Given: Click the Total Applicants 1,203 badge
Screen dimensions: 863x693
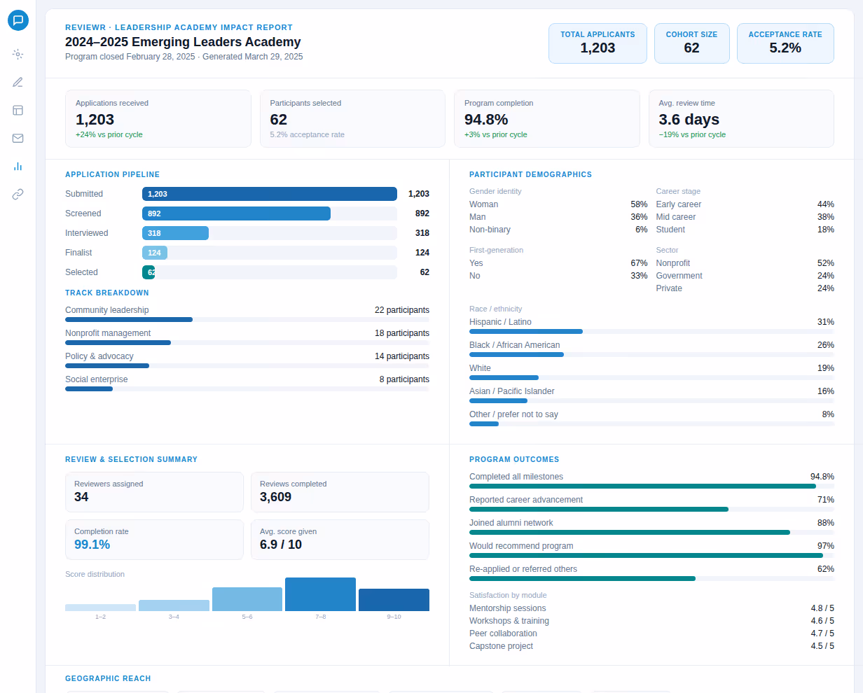Looking at the screenshot, I should click(x=598, y=43).
